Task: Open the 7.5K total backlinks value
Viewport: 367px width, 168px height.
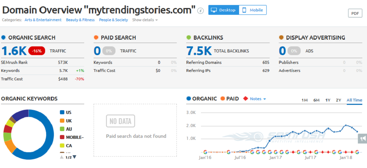Action: [x=199, y=51]
